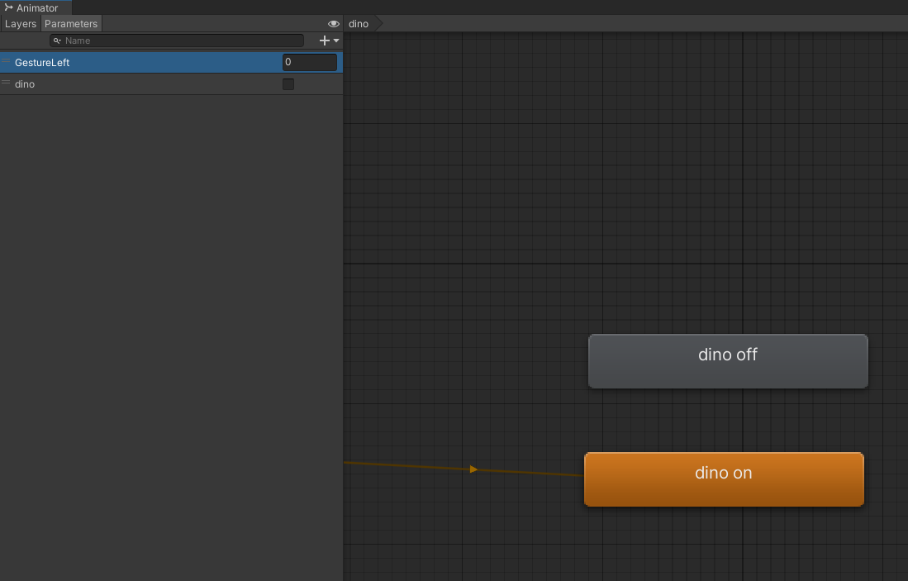Switch to the Layers tab
908x581 pixels.
[21, 24]
